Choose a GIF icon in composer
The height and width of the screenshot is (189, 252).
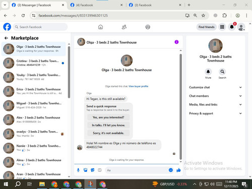click(100, 170)
